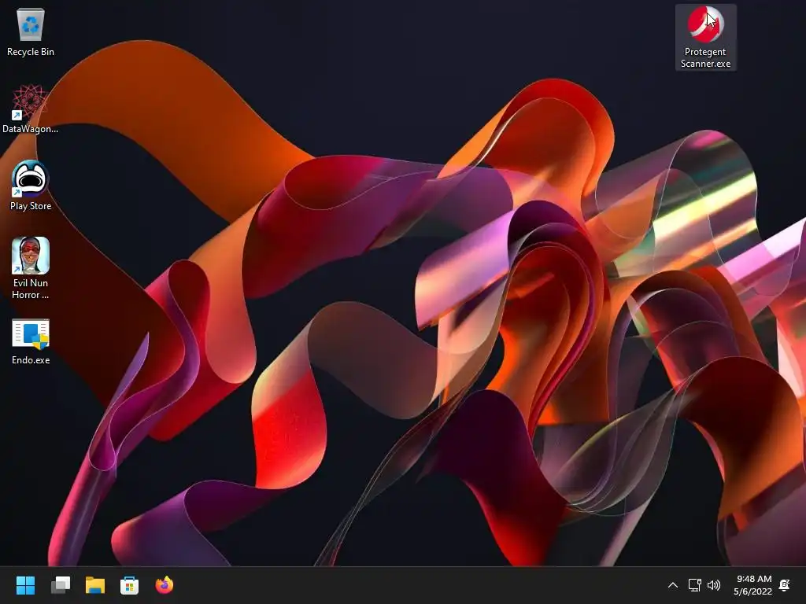Click the date 5/6/2022 in the taskbar

tap(753, 591)
